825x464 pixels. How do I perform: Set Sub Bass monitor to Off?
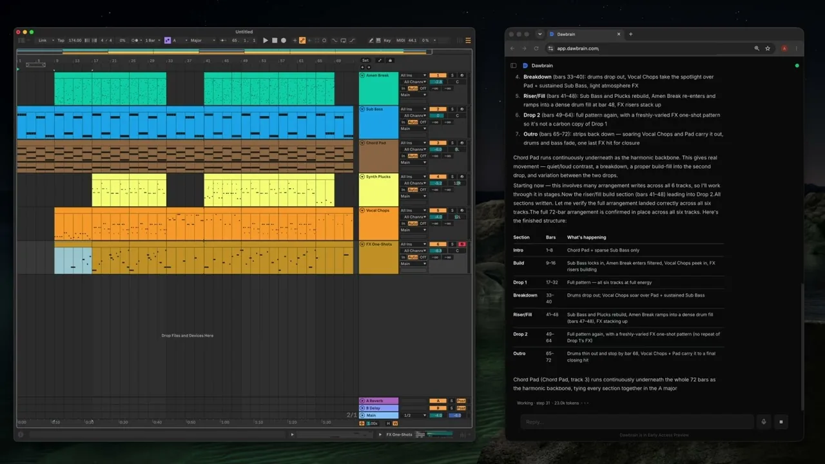[423, 122]
